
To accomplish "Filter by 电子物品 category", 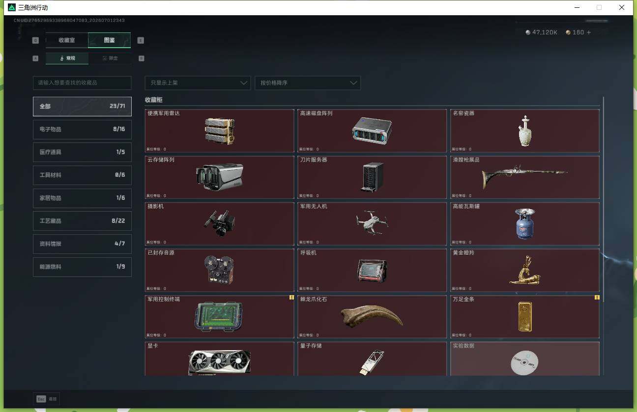I will [x=82, y=129].
